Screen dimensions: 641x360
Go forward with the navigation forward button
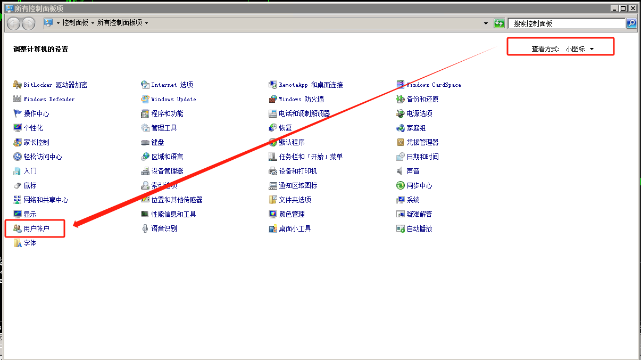click(x=28, y=23)
